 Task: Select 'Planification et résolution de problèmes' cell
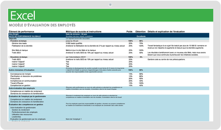coord(26,76)
